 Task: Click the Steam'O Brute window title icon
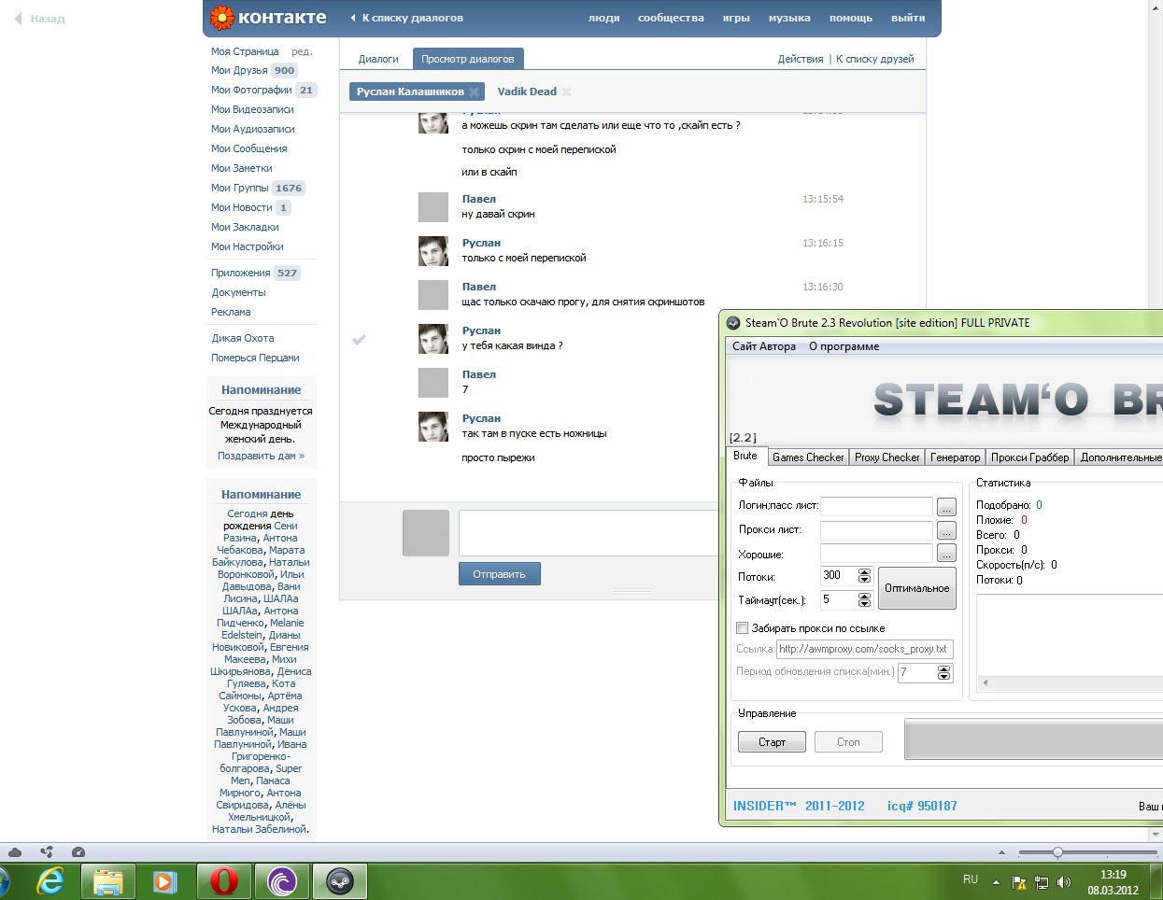point(734,323)
